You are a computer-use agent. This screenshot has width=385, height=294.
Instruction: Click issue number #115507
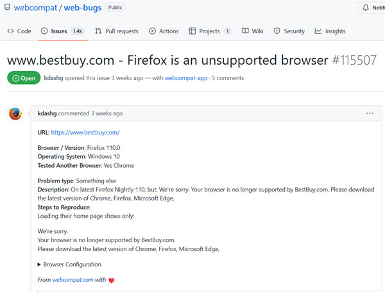(x=354, y=60)
